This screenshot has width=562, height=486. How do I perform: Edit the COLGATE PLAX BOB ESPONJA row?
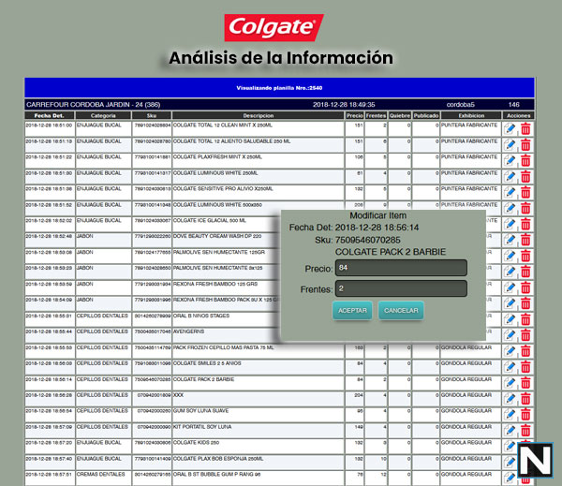click(510, 463)
